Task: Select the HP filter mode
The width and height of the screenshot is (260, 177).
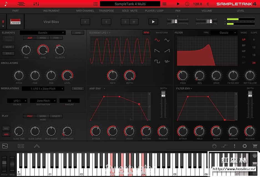Action: pyautogui.click(x=244, y=51)
